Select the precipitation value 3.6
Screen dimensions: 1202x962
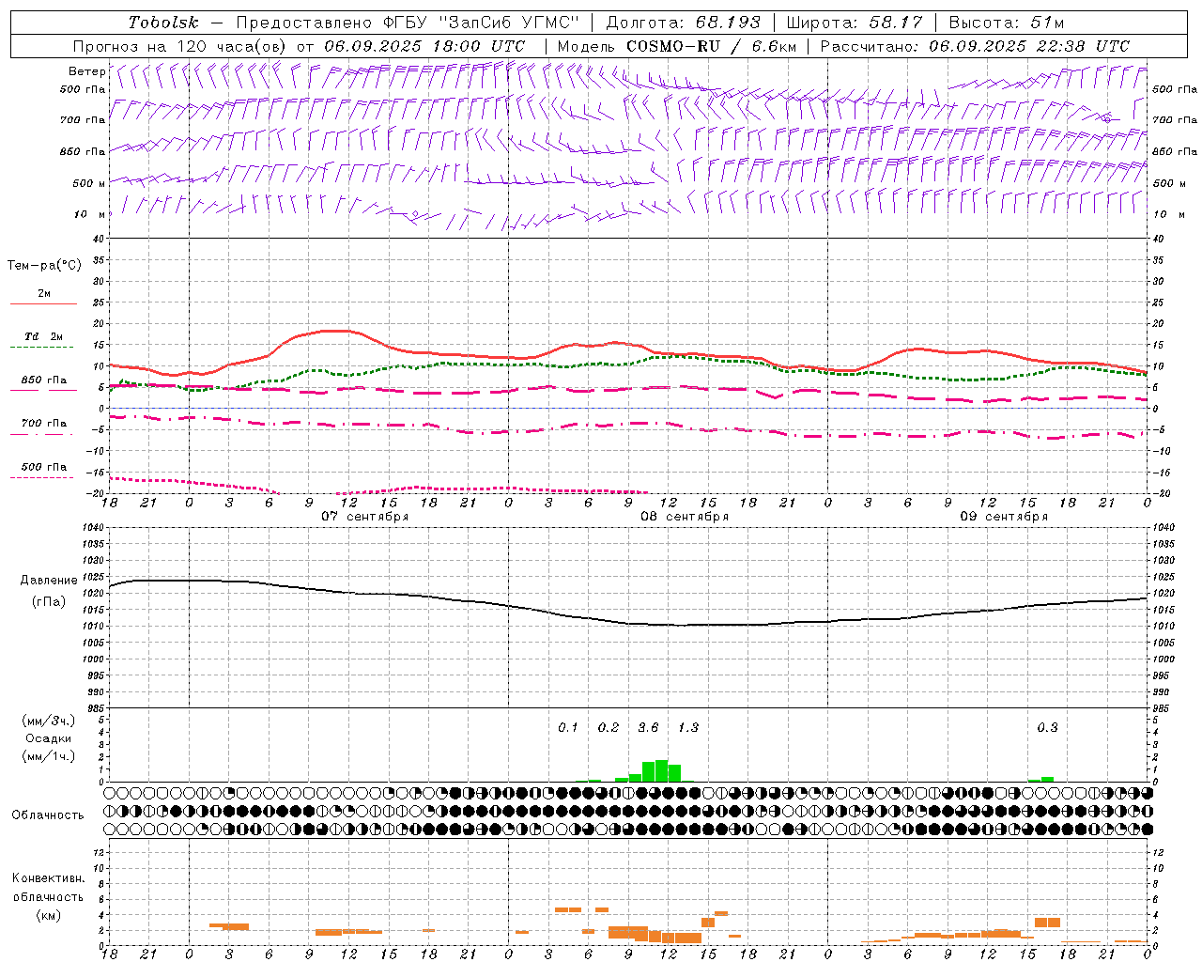click(648, 727)
